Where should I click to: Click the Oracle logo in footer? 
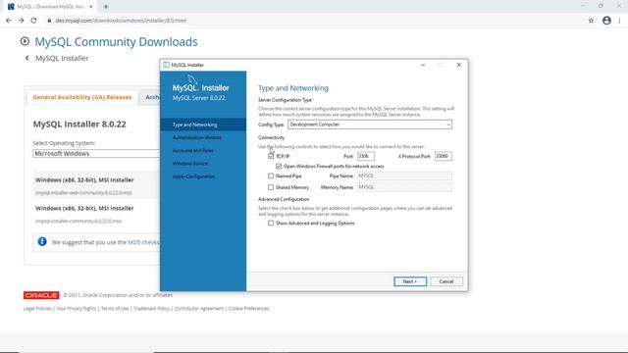(41, 295)
